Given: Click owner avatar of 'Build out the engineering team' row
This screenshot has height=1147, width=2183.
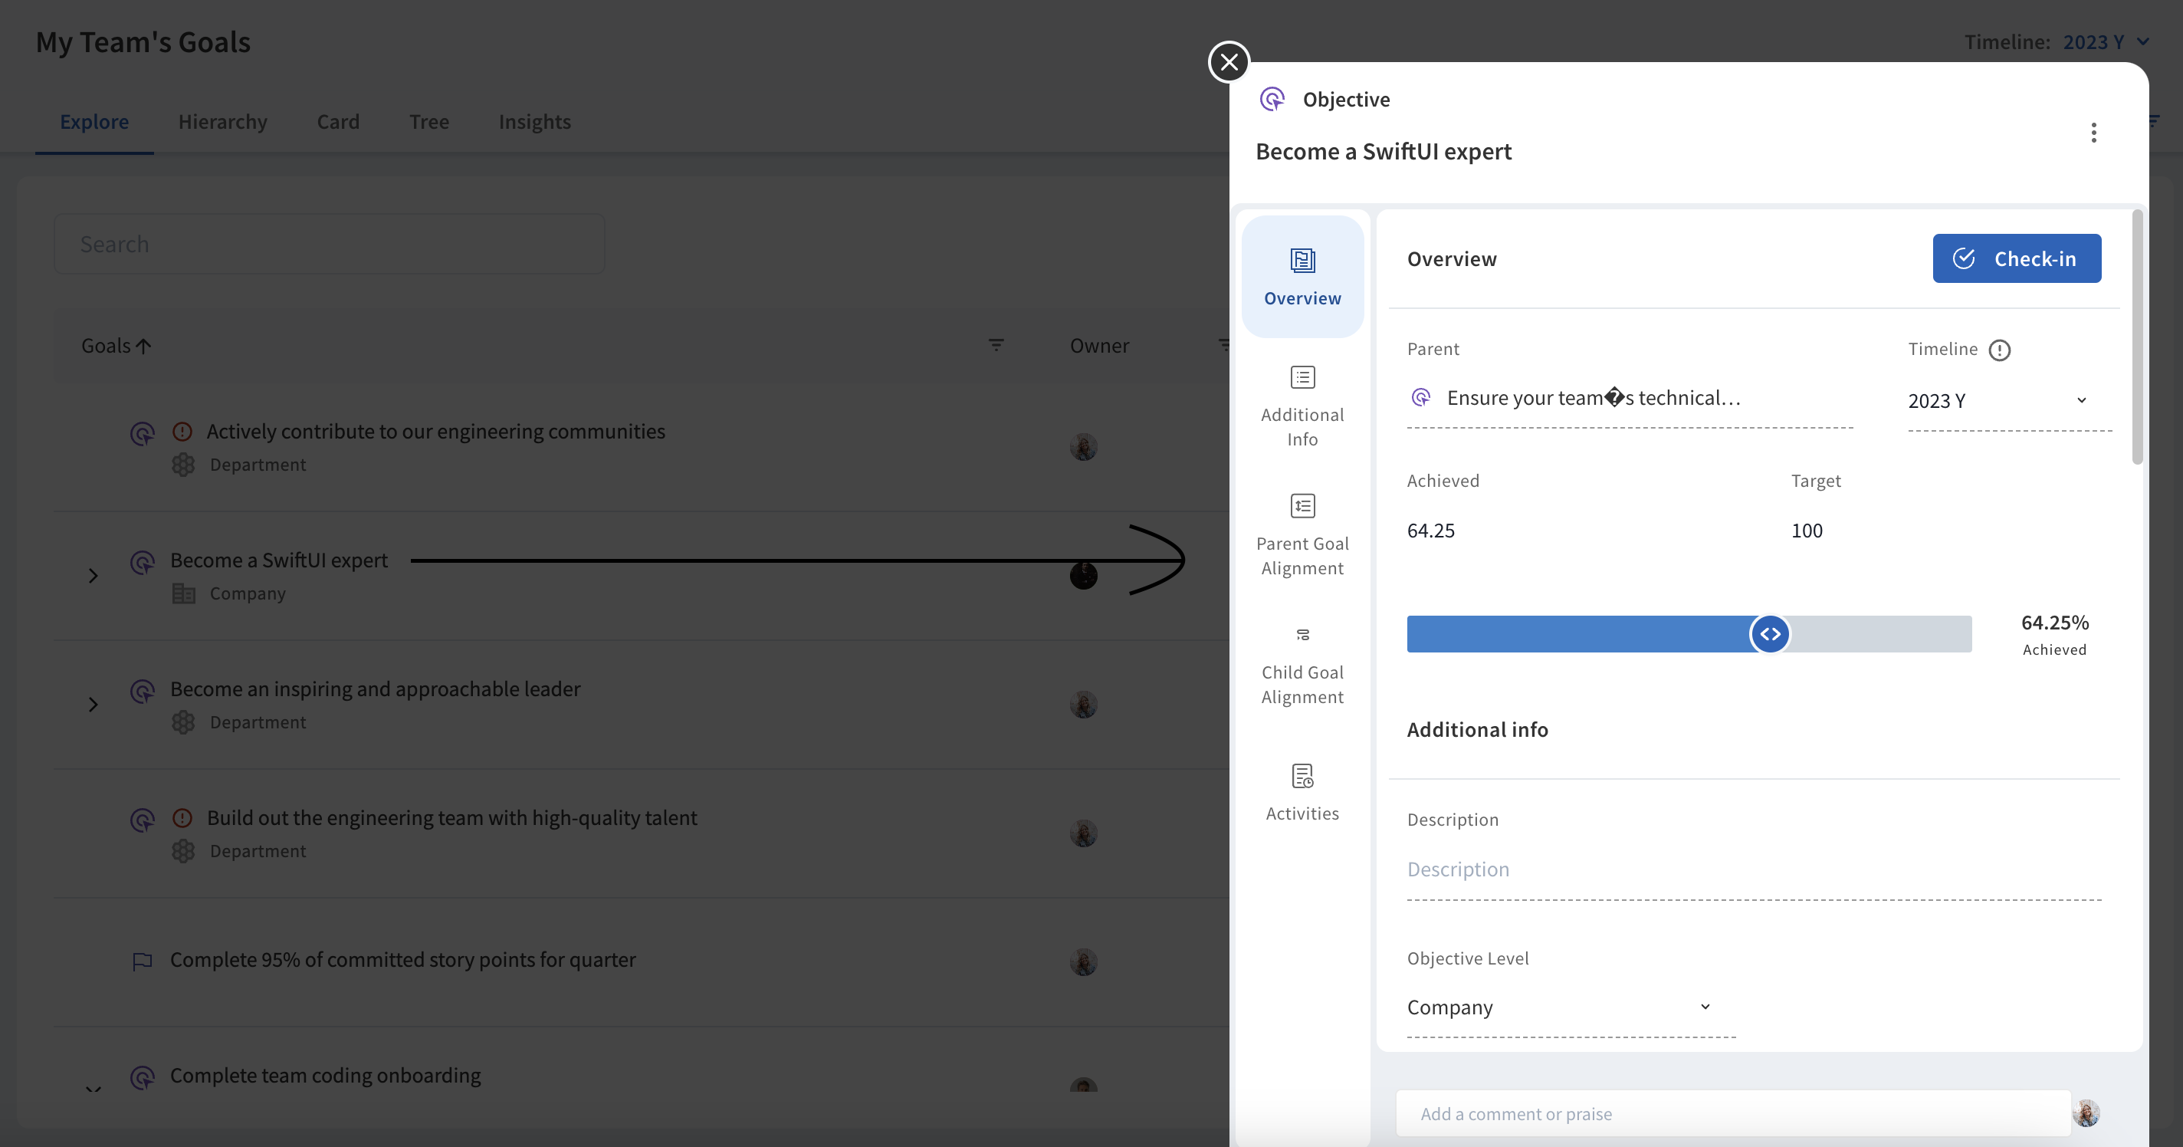Looking at the screenshot, I should click(1083, 833).
